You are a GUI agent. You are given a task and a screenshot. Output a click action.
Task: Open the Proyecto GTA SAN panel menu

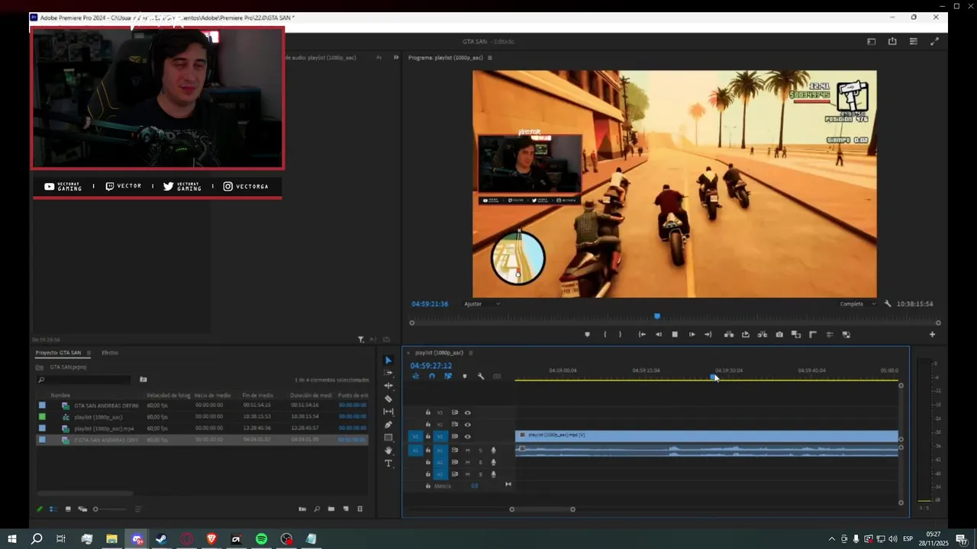point(89,353)
